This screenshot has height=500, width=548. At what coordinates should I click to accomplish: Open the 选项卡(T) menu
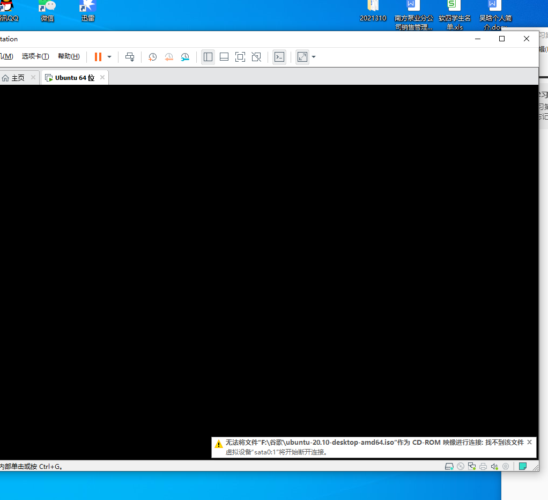coord(35,56)
